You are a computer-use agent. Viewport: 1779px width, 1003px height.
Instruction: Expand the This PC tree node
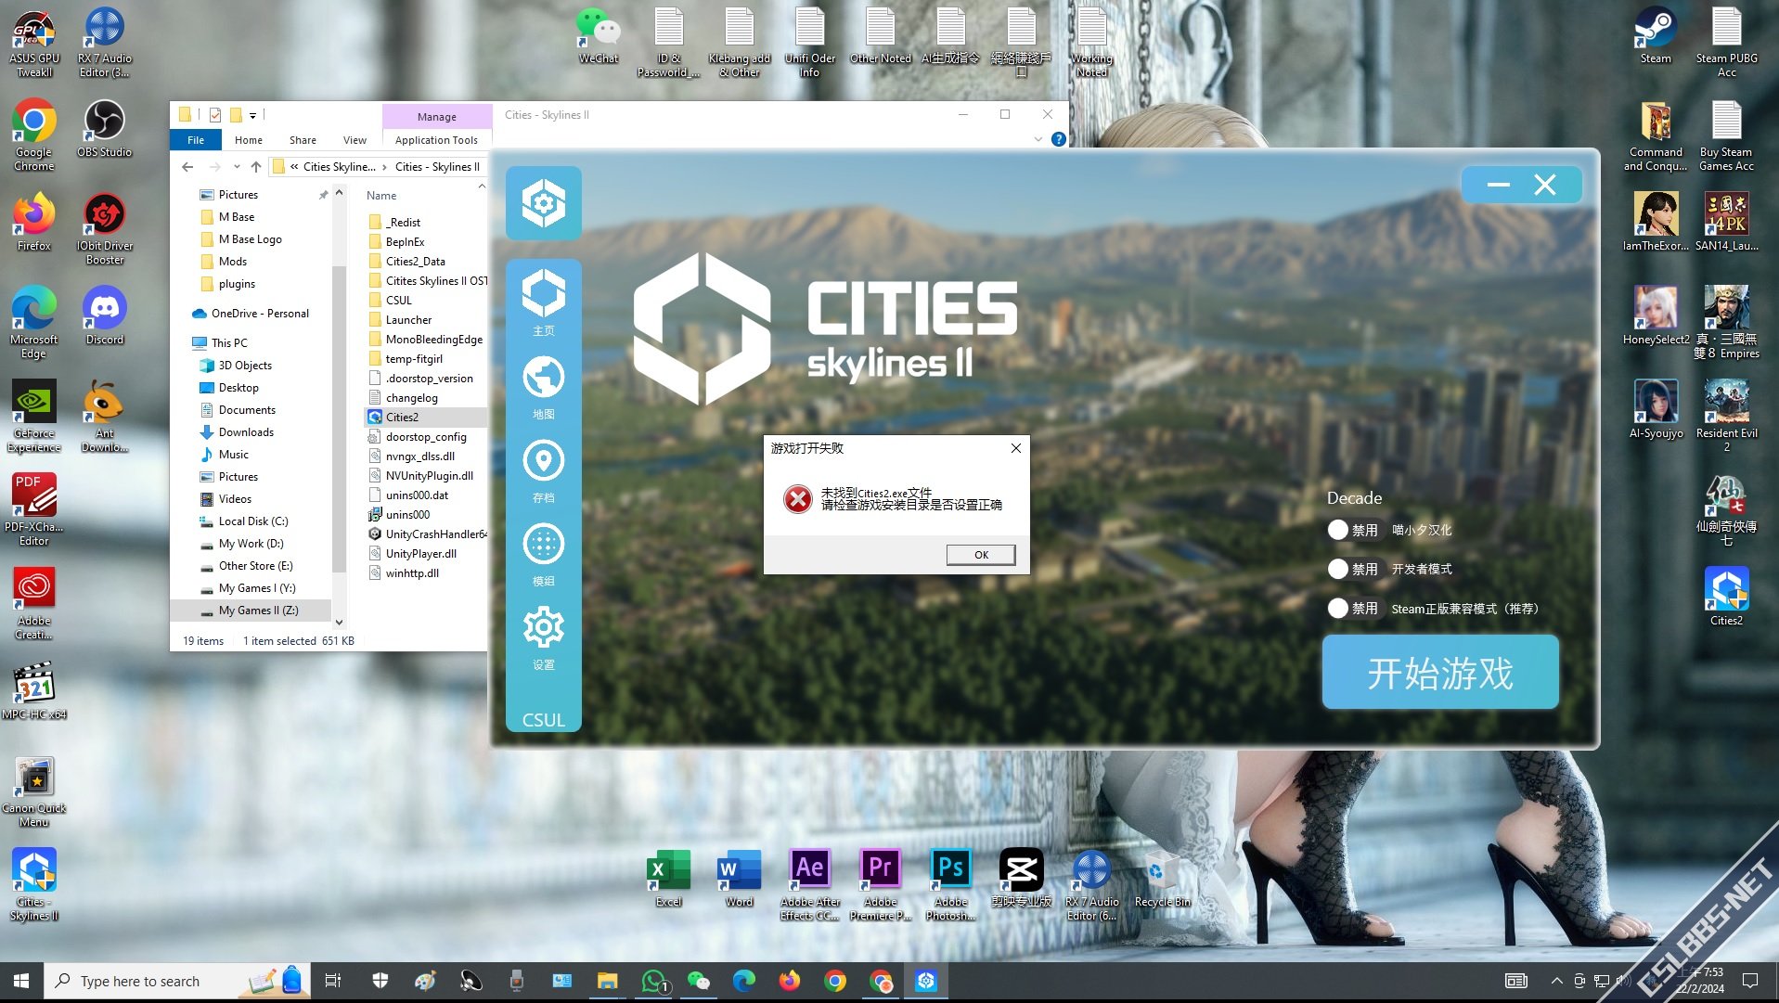(185, 343)
